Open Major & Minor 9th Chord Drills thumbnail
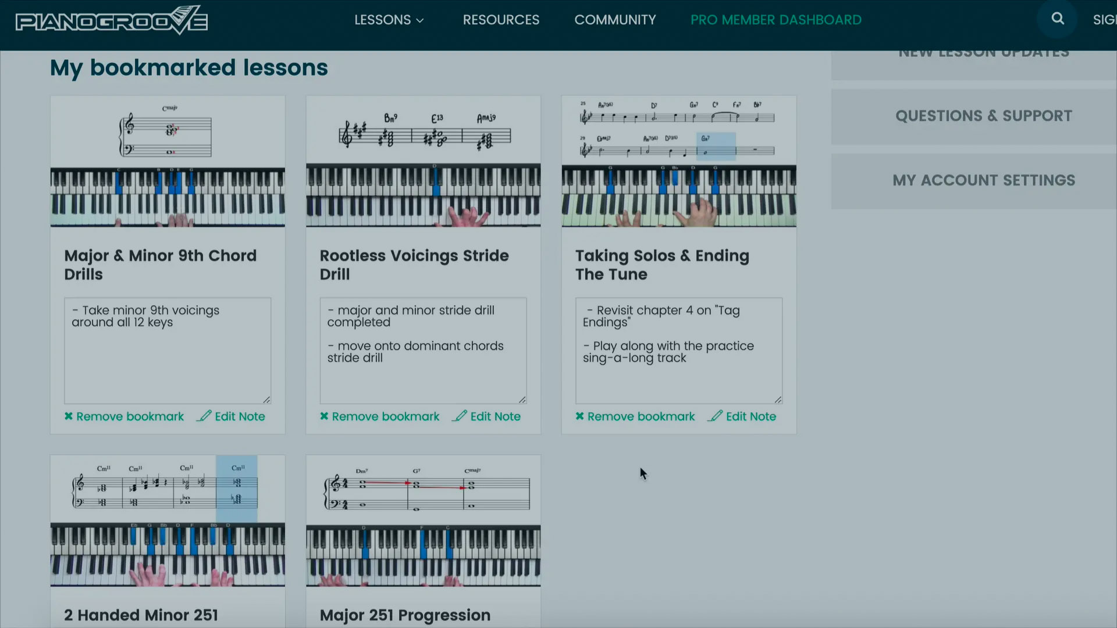The image size is (1117, 628). (168, 161)
